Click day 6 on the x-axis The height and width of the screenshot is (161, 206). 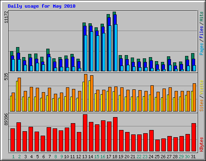point(43,157)
